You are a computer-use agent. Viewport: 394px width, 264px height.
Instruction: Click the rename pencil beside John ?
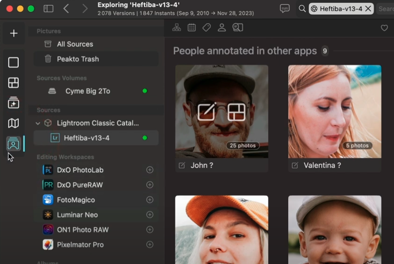181,165
